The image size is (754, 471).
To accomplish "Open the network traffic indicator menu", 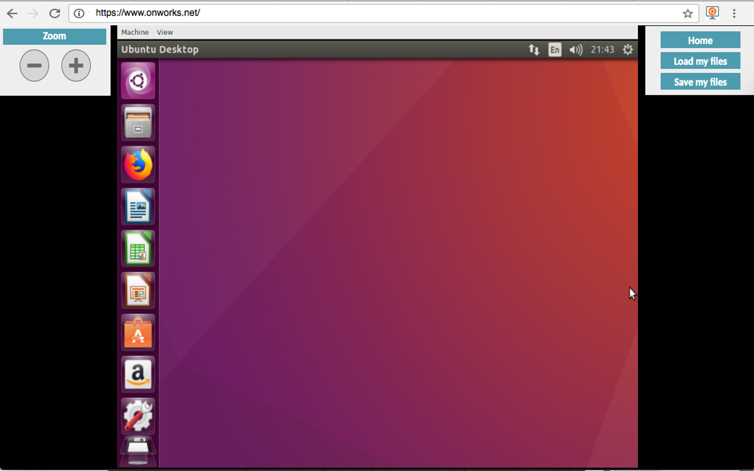I will point(534,49).
